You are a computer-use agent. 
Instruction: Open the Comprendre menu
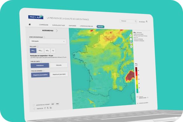coord(44,25)
